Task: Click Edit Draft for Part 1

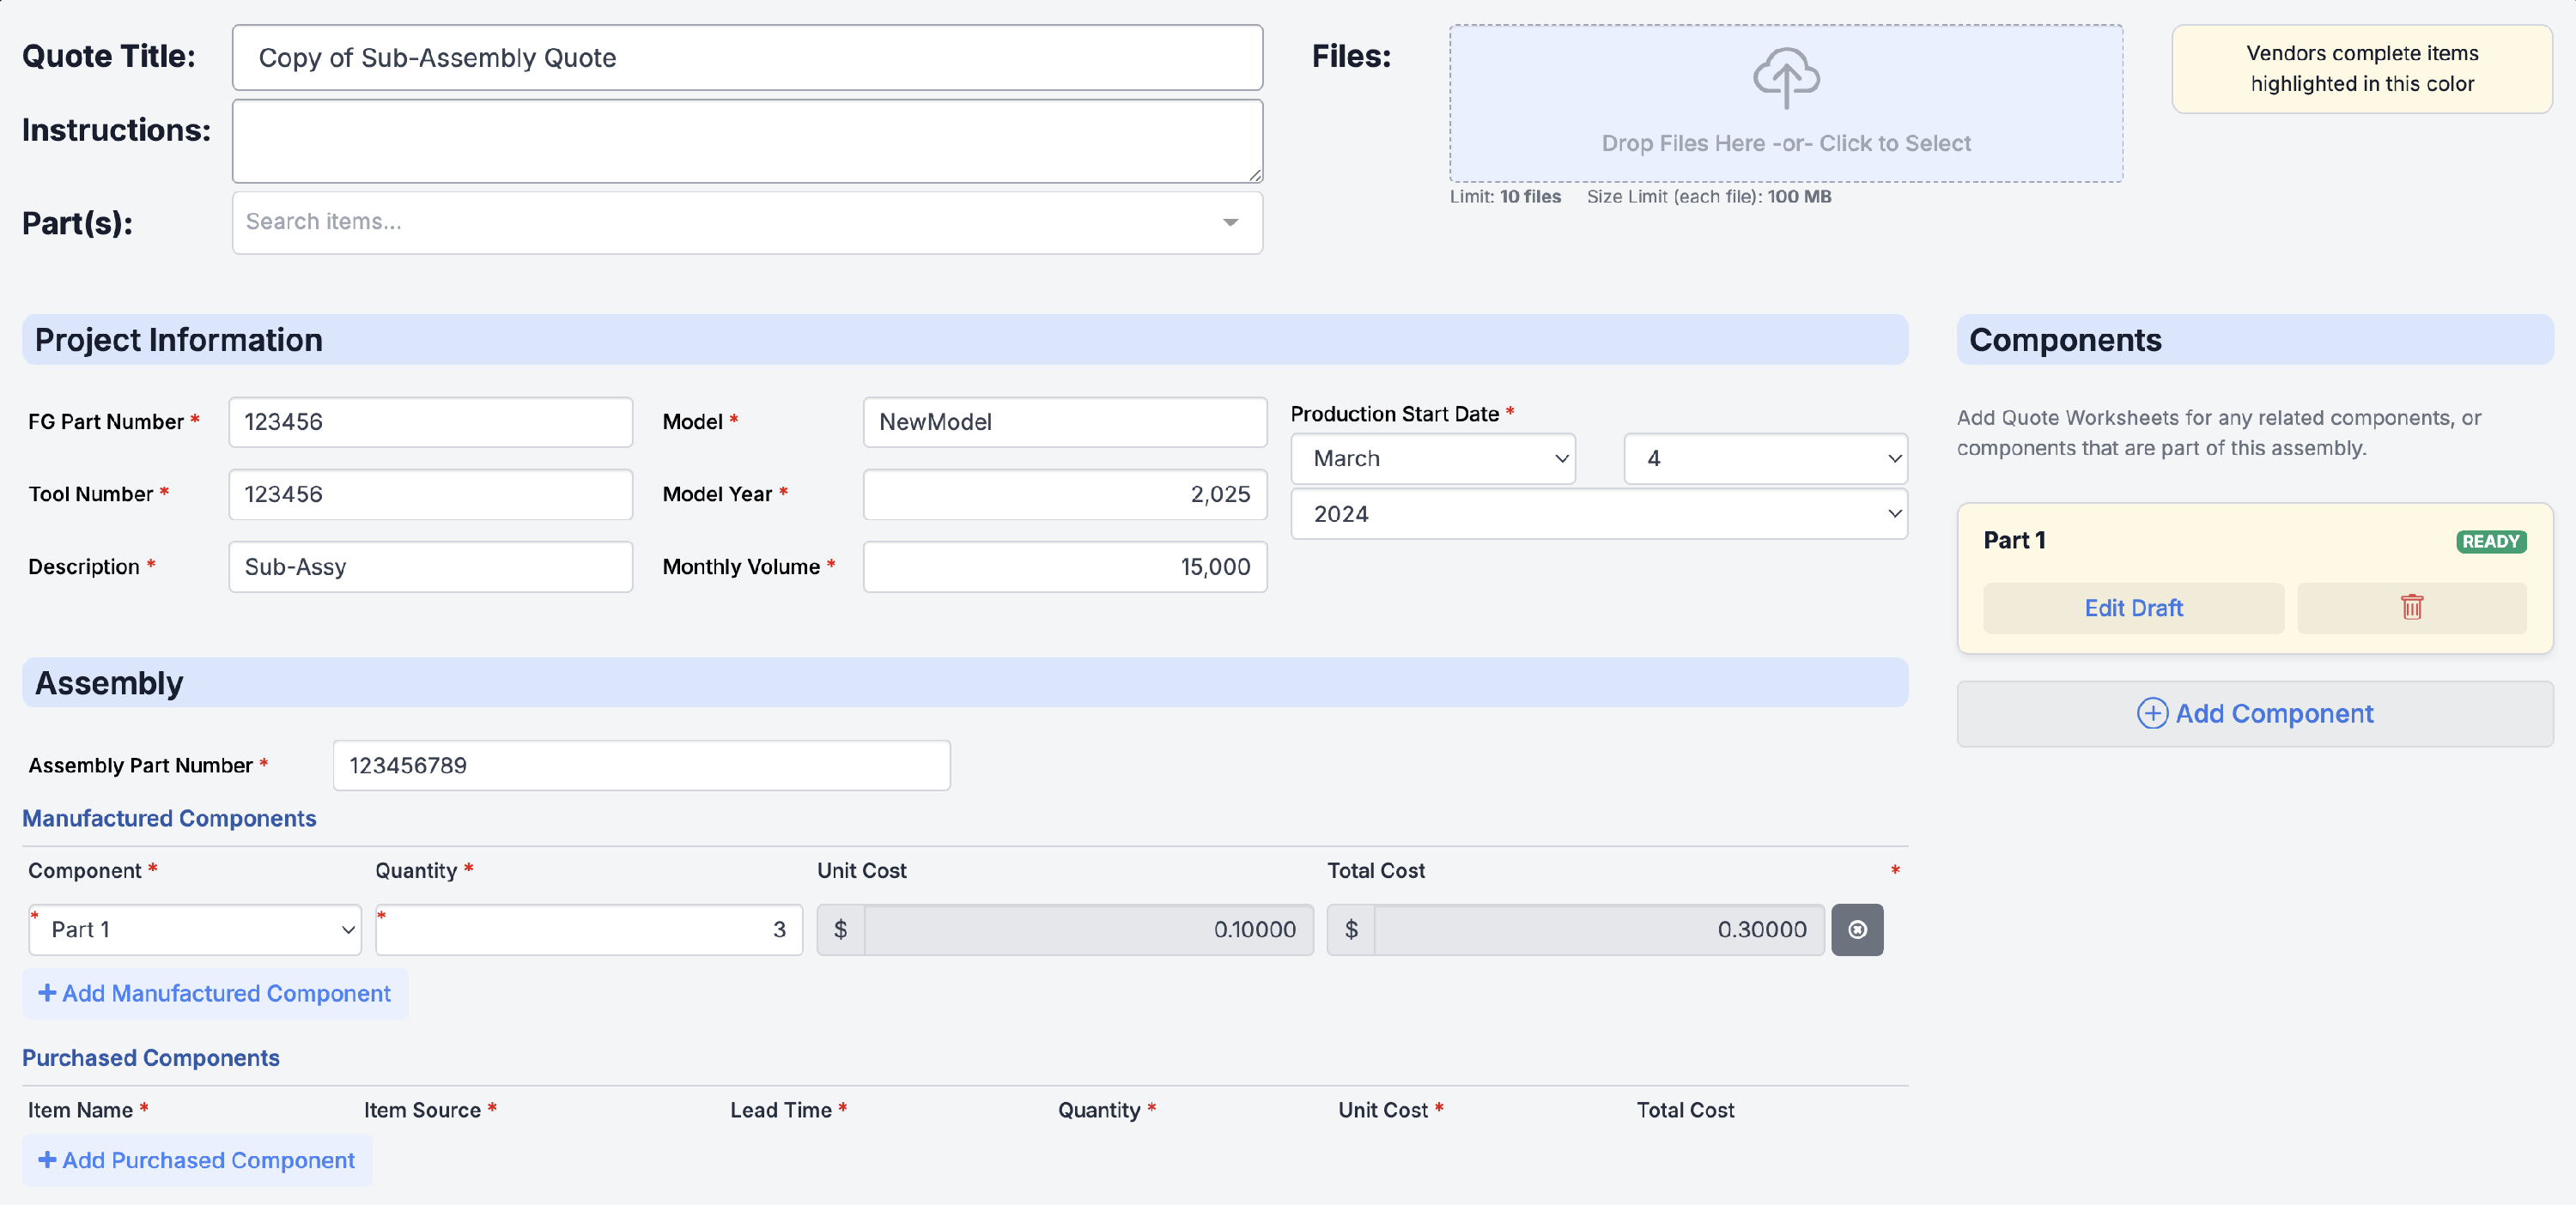Action: 2133,608
